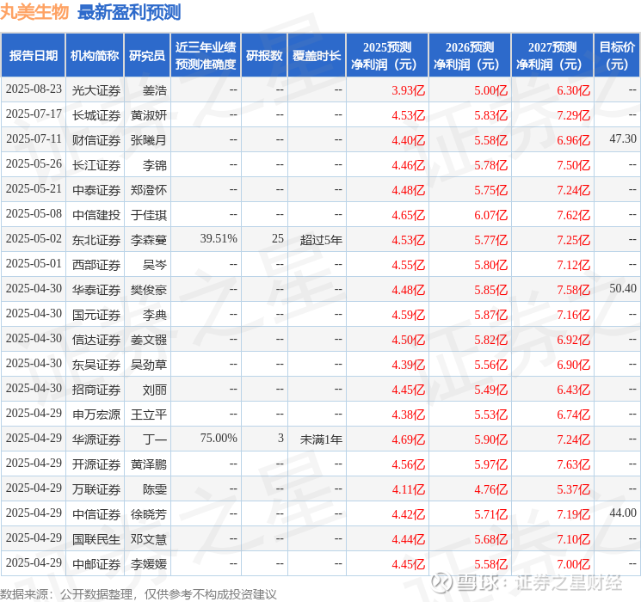
Task: Click the 7.50亿 forecast value
Action: [573, 165]
